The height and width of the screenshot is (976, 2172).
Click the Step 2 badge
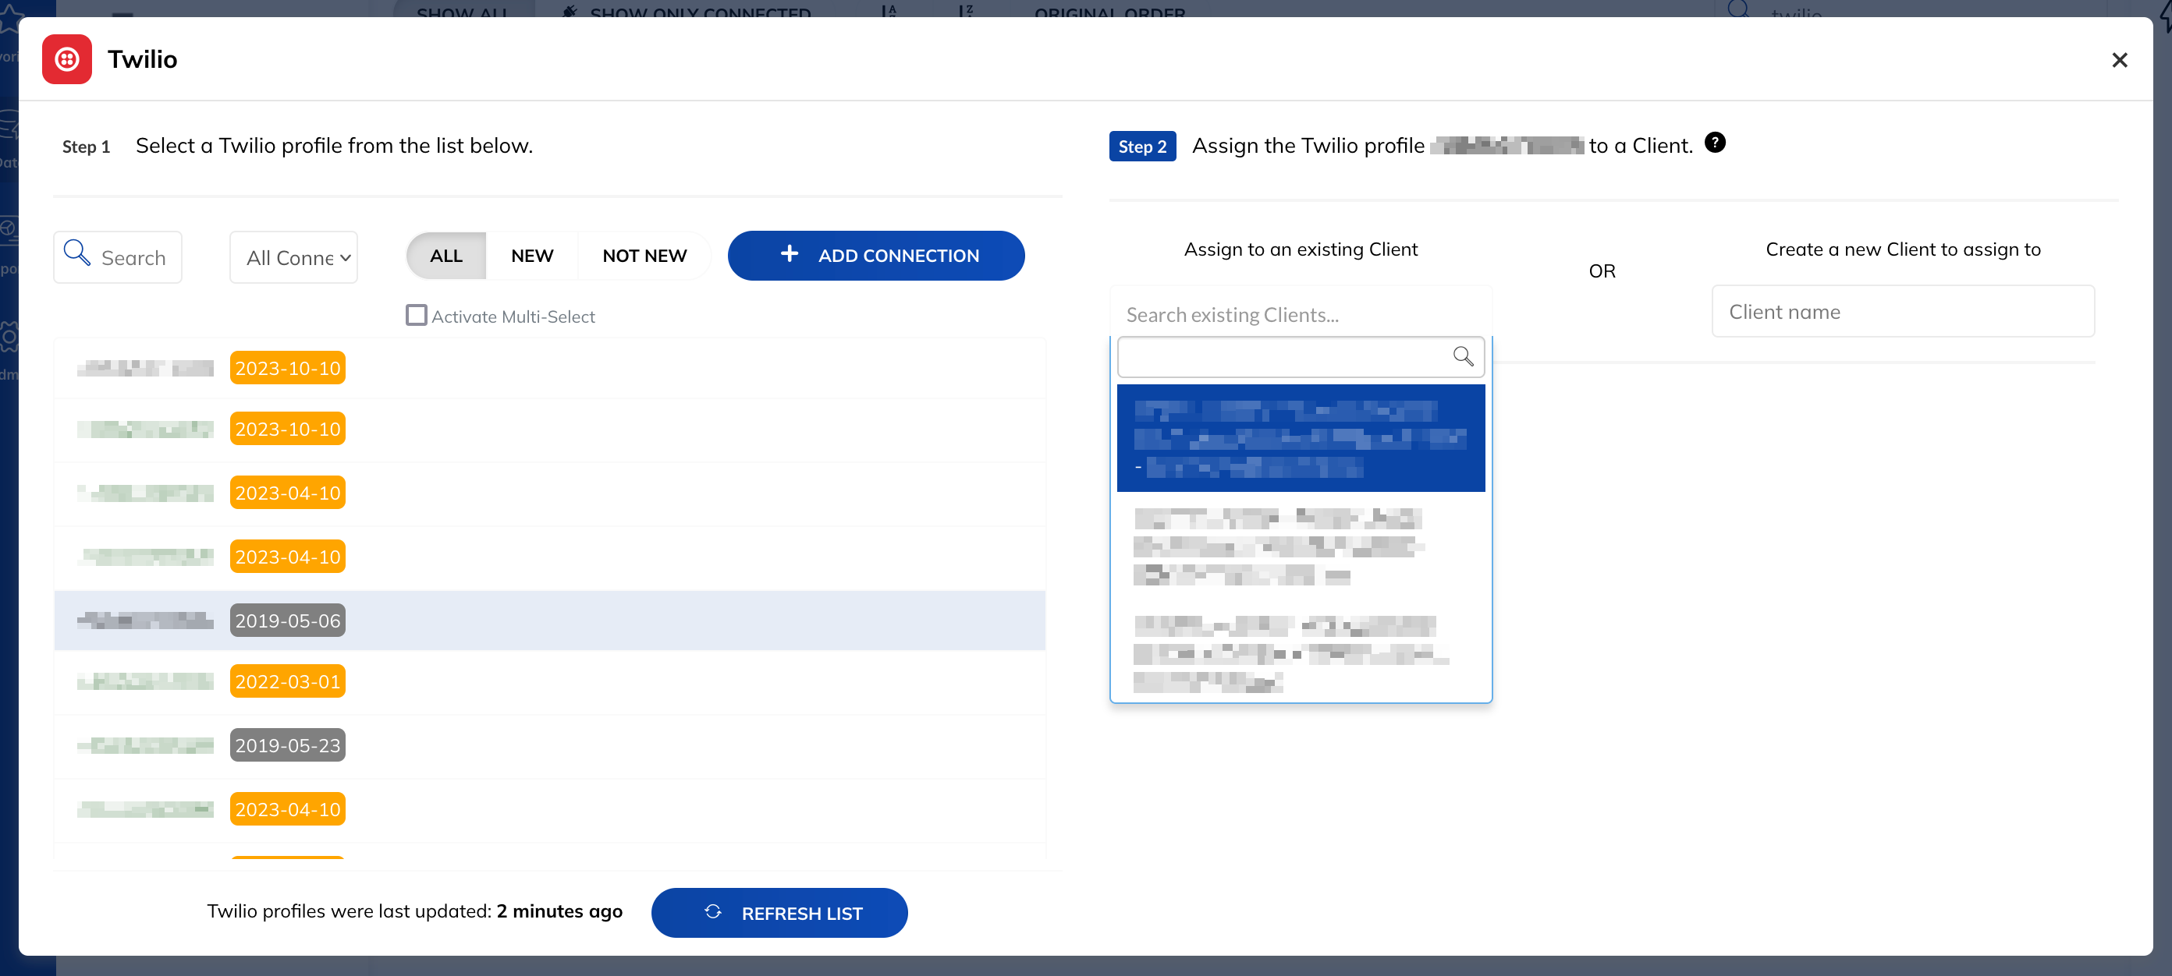pyautogui.click(x=1141, y=147)
